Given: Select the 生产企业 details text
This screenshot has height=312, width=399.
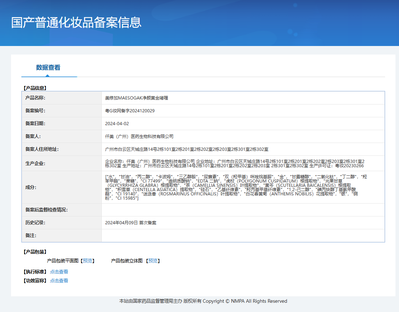Looking at the screenshot, I should pyautogui.click(x=235, y=163).
